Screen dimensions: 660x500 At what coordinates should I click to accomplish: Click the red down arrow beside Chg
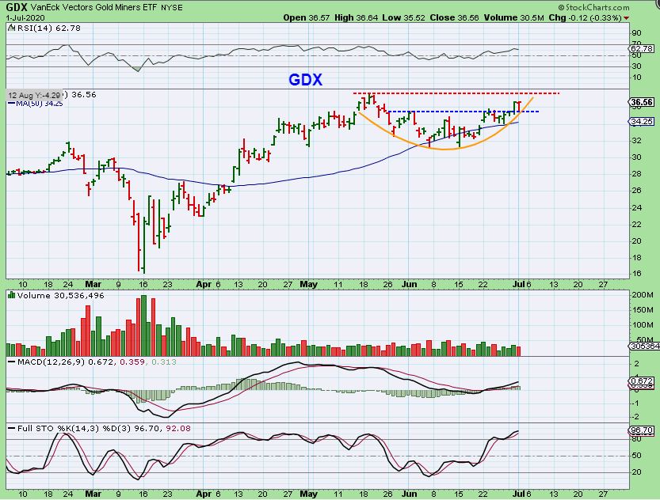pos(626,18)
